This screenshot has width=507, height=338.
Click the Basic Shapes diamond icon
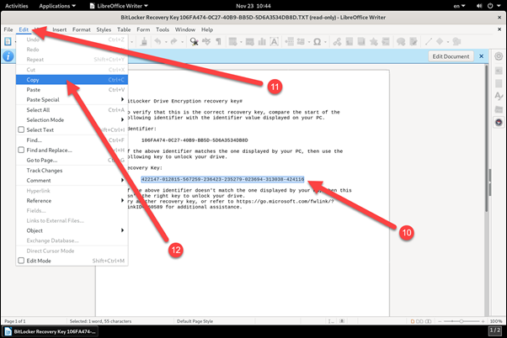click(x=440, y=42)
